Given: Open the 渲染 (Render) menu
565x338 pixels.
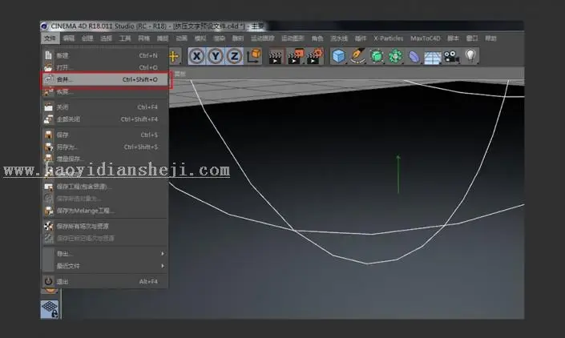Looking at the screenshot, I should tap(219, 38).
